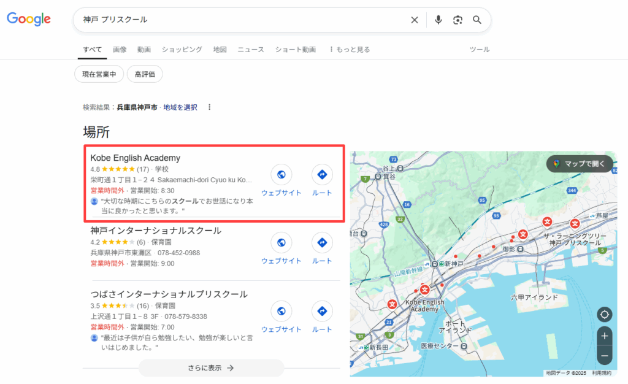Click the マップで開く button

[580, 164]
